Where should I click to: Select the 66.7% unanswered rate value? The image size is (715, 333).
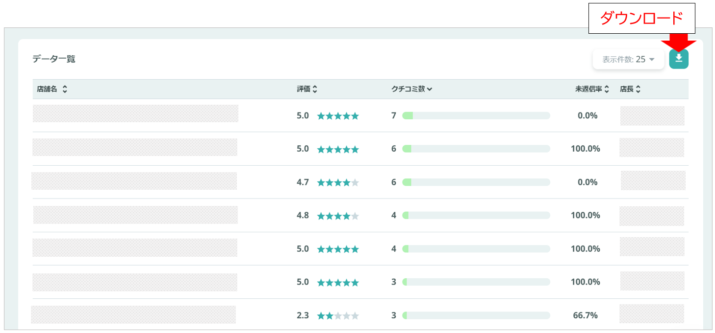click(585, 315)
